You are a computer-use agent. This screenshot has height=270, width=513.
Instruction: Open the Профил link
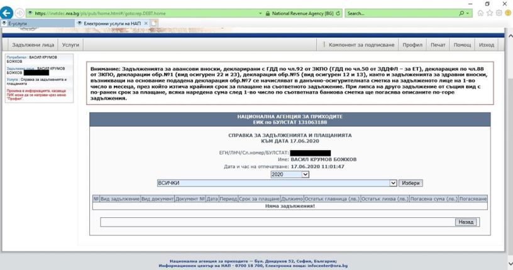(x=412, y=45)
